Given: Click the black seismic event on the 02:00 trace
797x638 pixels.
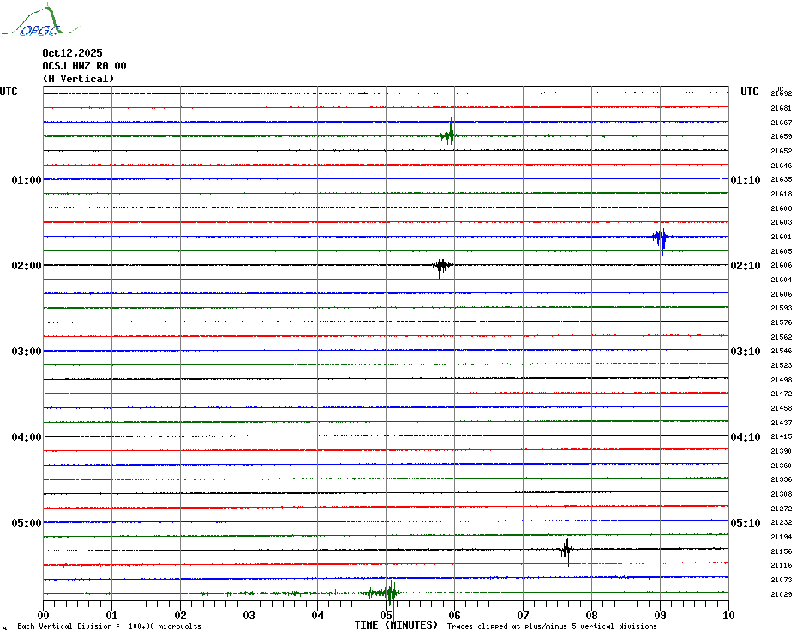Looking at the screenshot, I should point(440,266).
